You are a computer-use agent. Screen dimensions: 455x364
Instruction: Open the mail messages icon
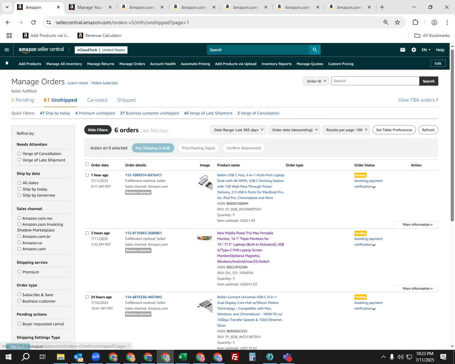point(402,50)
